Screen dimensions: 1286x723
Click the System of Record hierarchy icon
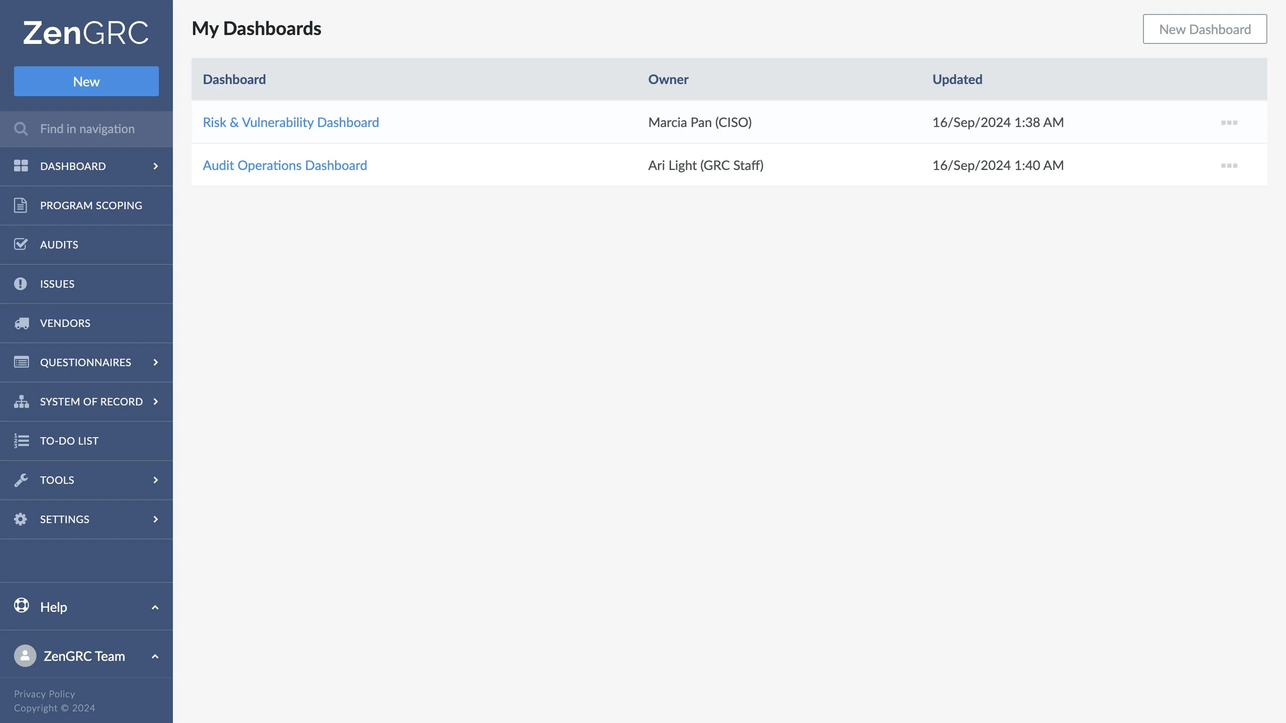pyautogui.click(x=21, y=401)
